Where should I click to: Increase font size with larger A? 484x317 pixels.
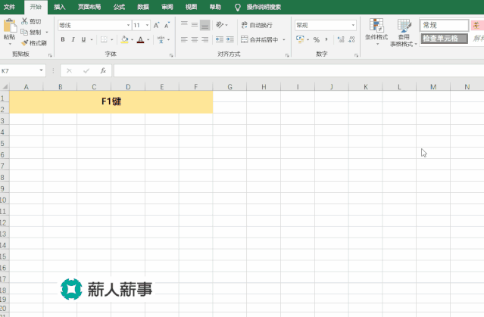157,25
